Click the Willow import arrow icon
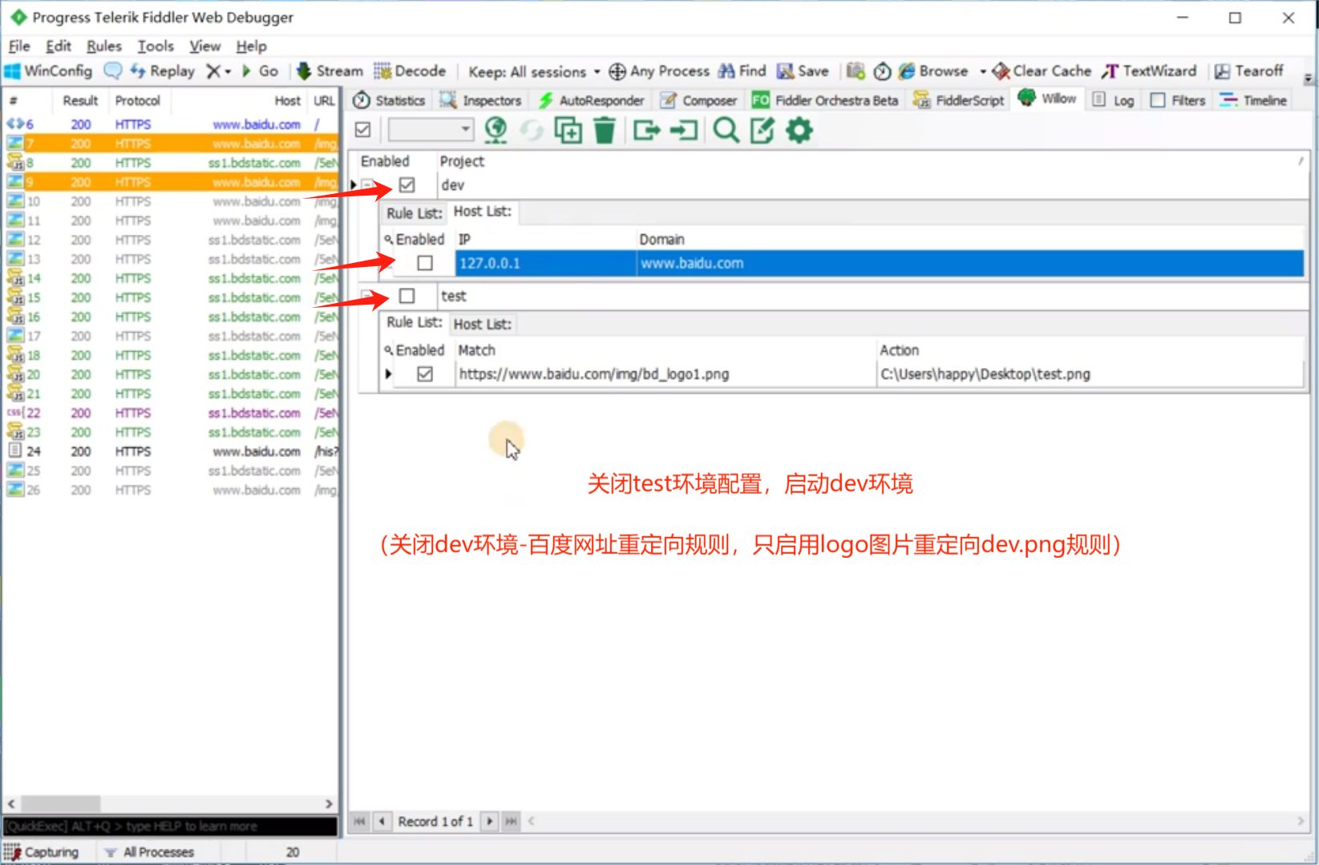Screen dimensions: 1319x865 click(684, 130)
